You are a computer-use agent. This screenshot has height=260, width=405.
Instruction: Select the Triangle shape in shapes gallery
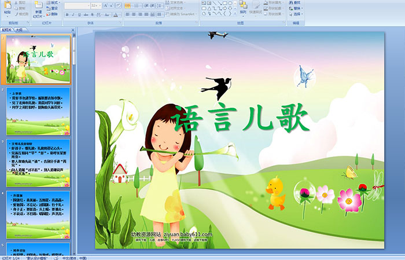tap(209, 9)
